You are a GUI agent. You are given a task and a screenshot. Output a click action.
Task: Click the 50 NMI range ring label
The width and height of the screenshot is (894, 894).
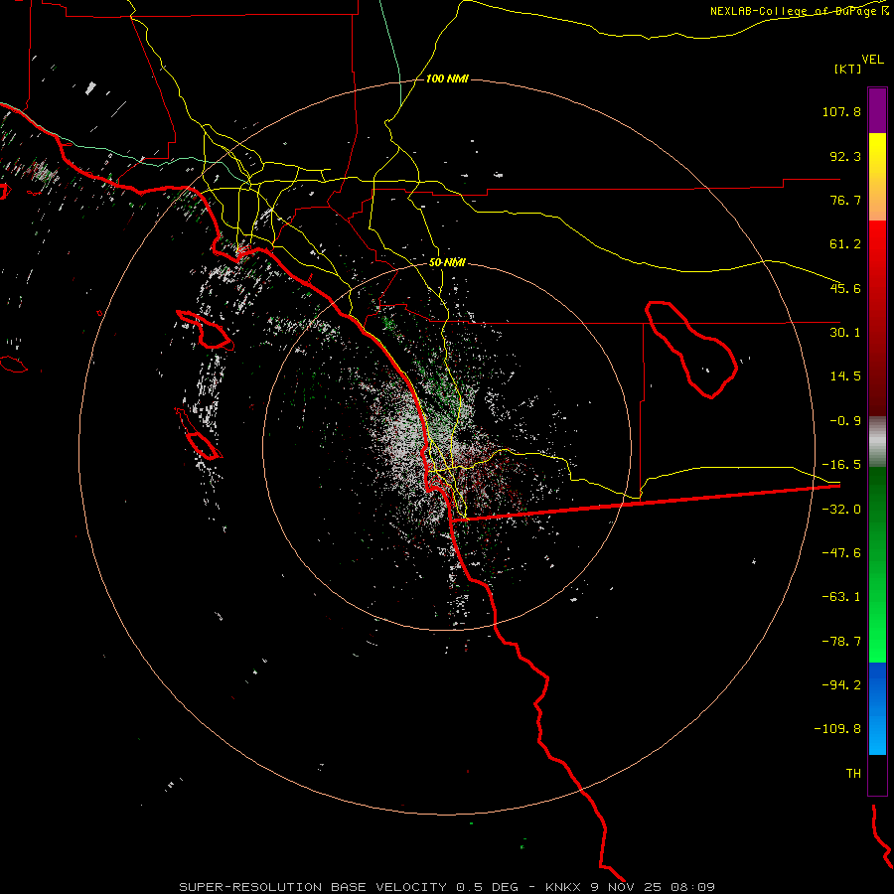[447, 262]
